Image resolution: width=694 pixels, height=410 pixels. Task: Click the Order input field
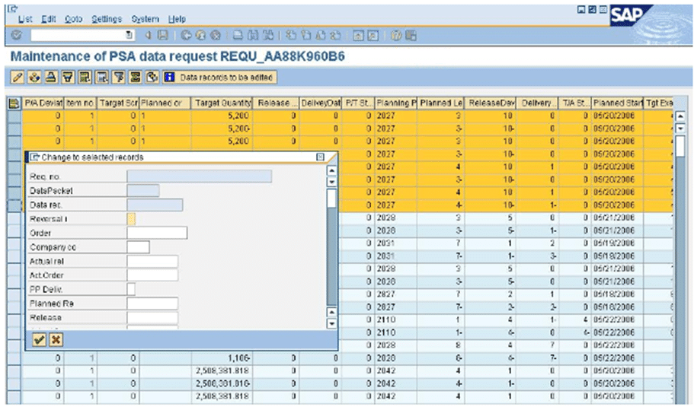(157, 233)
